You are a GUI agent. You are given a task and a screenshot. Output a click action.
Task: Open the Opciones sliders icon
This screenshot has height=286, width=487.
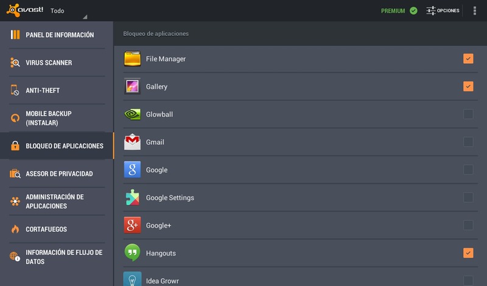click(x=431, y=10)
